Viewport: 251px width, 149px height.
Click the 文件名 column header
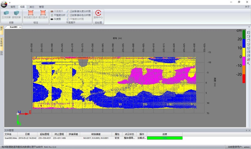8,134
